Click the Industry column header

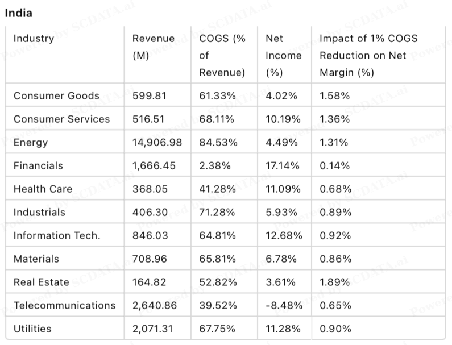click(x=34, y=39)
